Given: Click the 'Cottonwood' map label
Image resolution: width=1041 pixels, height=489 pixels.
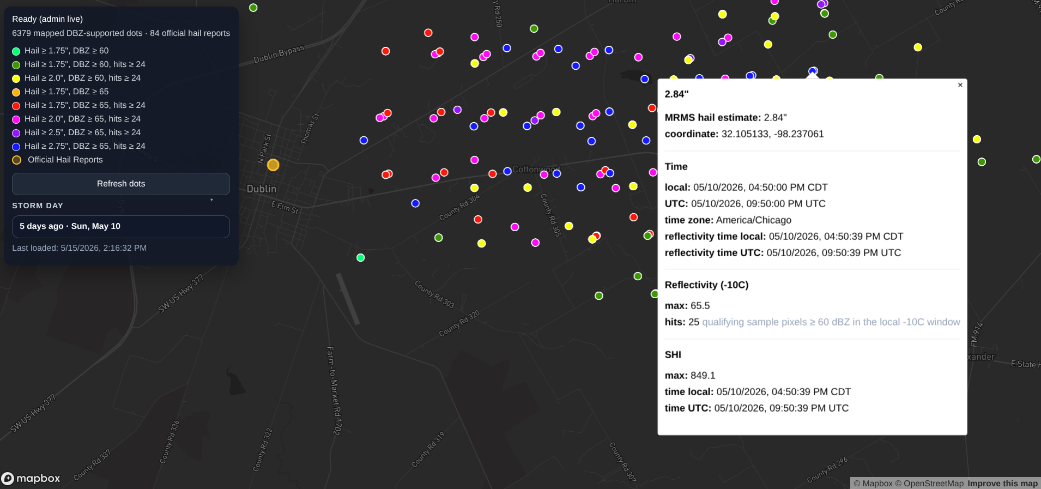Looking at the screenshot, I should [x=536, y=170].
